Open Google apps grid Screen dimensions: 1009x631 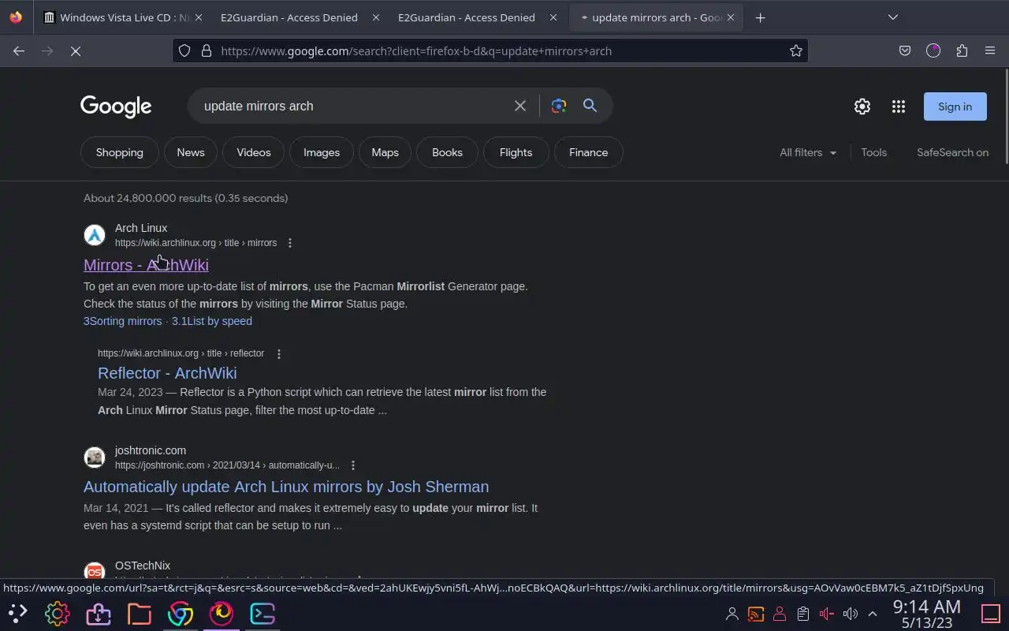click(x=899, y=106)
